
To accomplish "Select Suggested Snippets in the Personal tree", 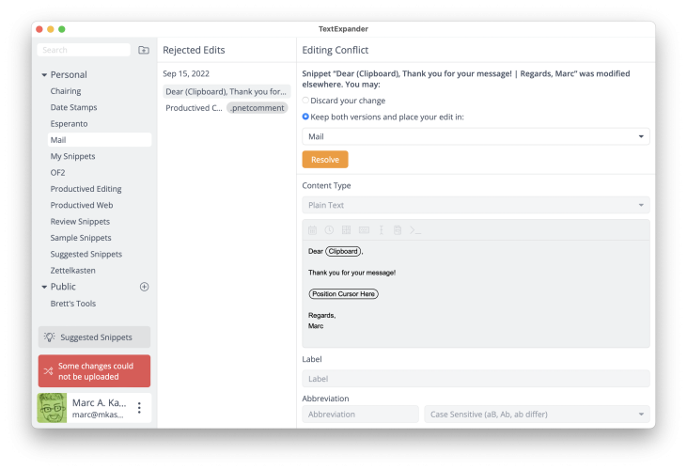I will [86, 254].
